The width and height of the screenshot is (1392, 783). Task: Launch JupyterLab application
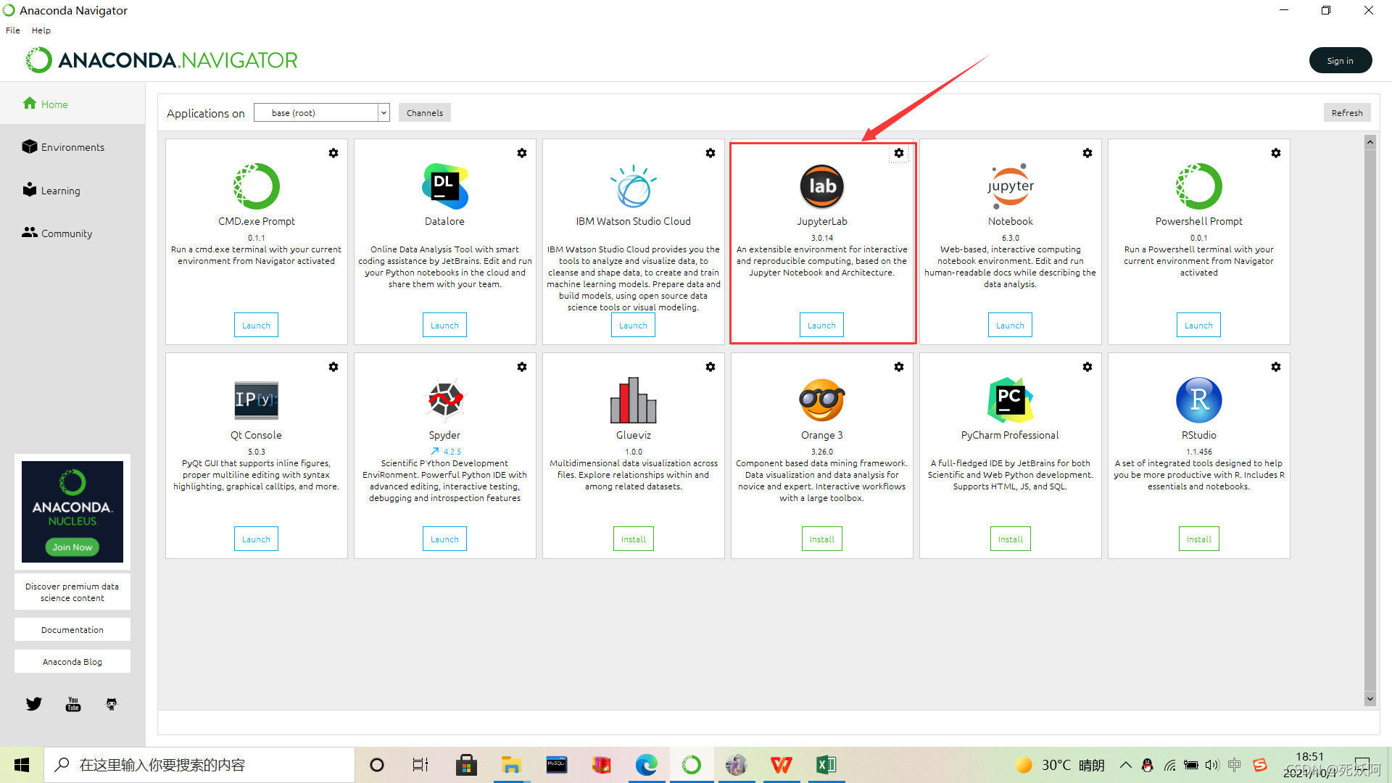(x=820, y=325)
